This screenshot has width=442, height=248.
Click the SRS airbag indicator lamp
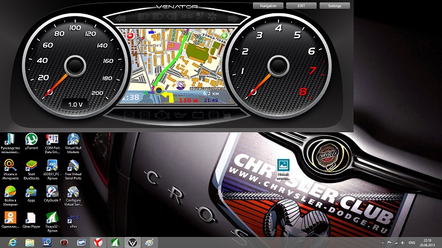145,115
